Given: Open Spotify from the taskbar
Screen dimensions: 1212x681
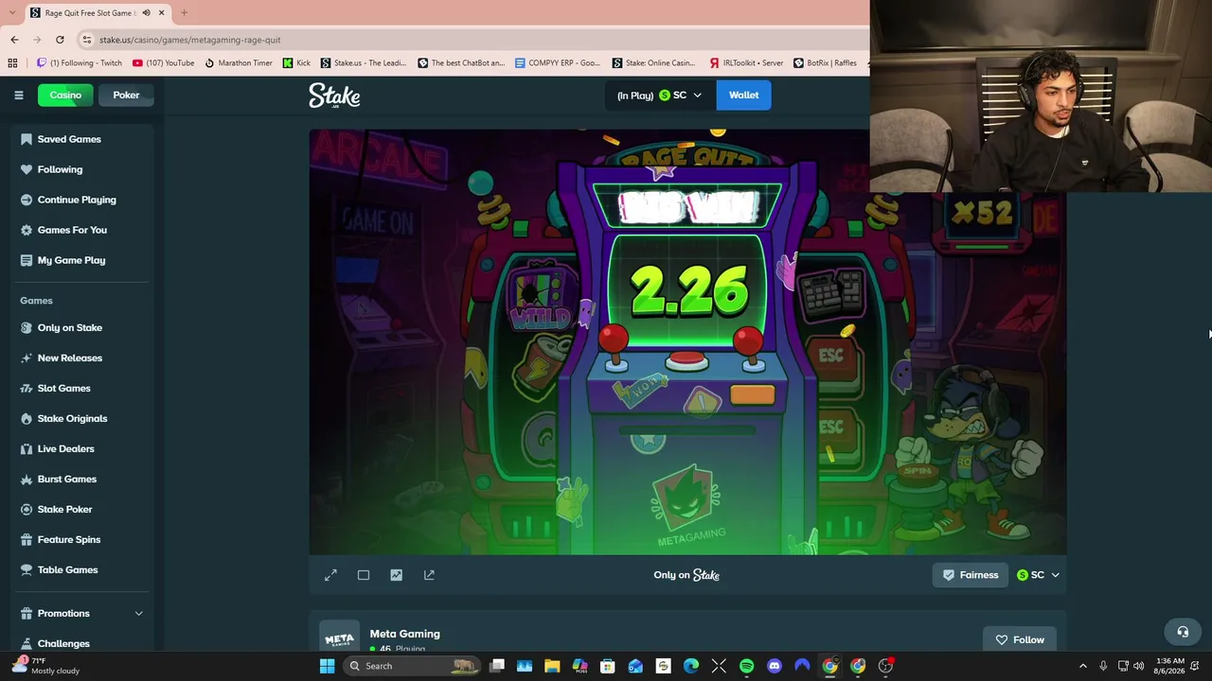Looking at the screenshot, I should point(747,666).
